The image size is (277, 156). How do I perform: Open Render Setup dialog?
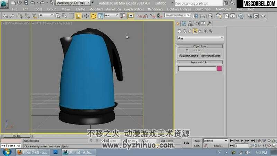click(249, 16)
